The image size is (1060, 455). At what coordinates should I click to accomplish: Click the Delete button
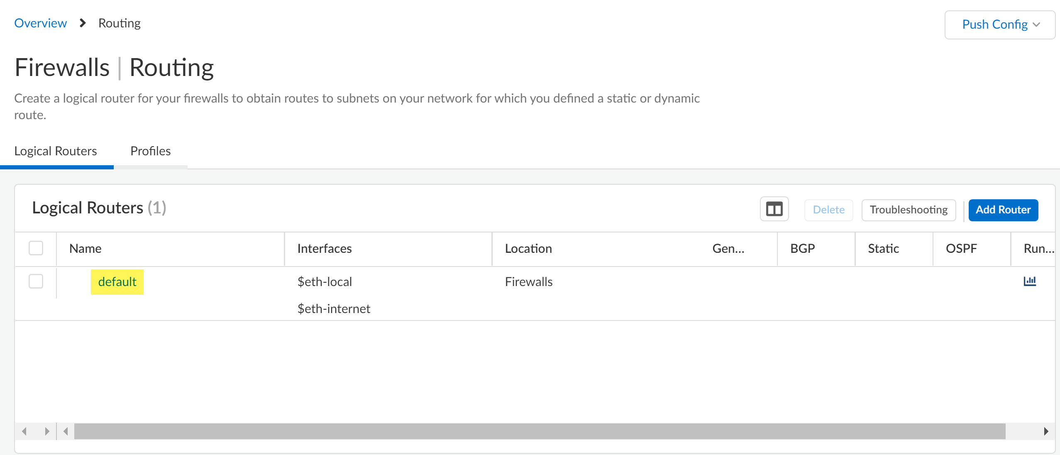[x=828, y=210]
